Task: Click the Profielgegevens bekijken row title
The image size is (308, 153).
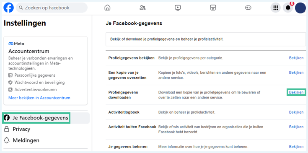Action: coord(132,58)
